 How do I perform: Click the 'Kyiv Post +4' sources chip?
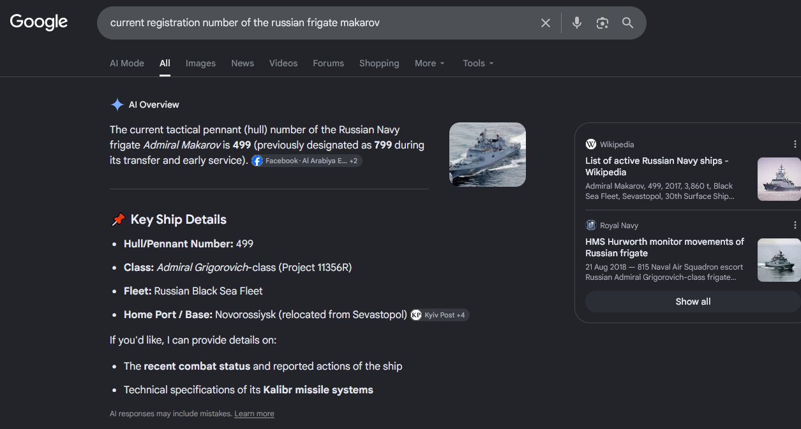point(440,315)
